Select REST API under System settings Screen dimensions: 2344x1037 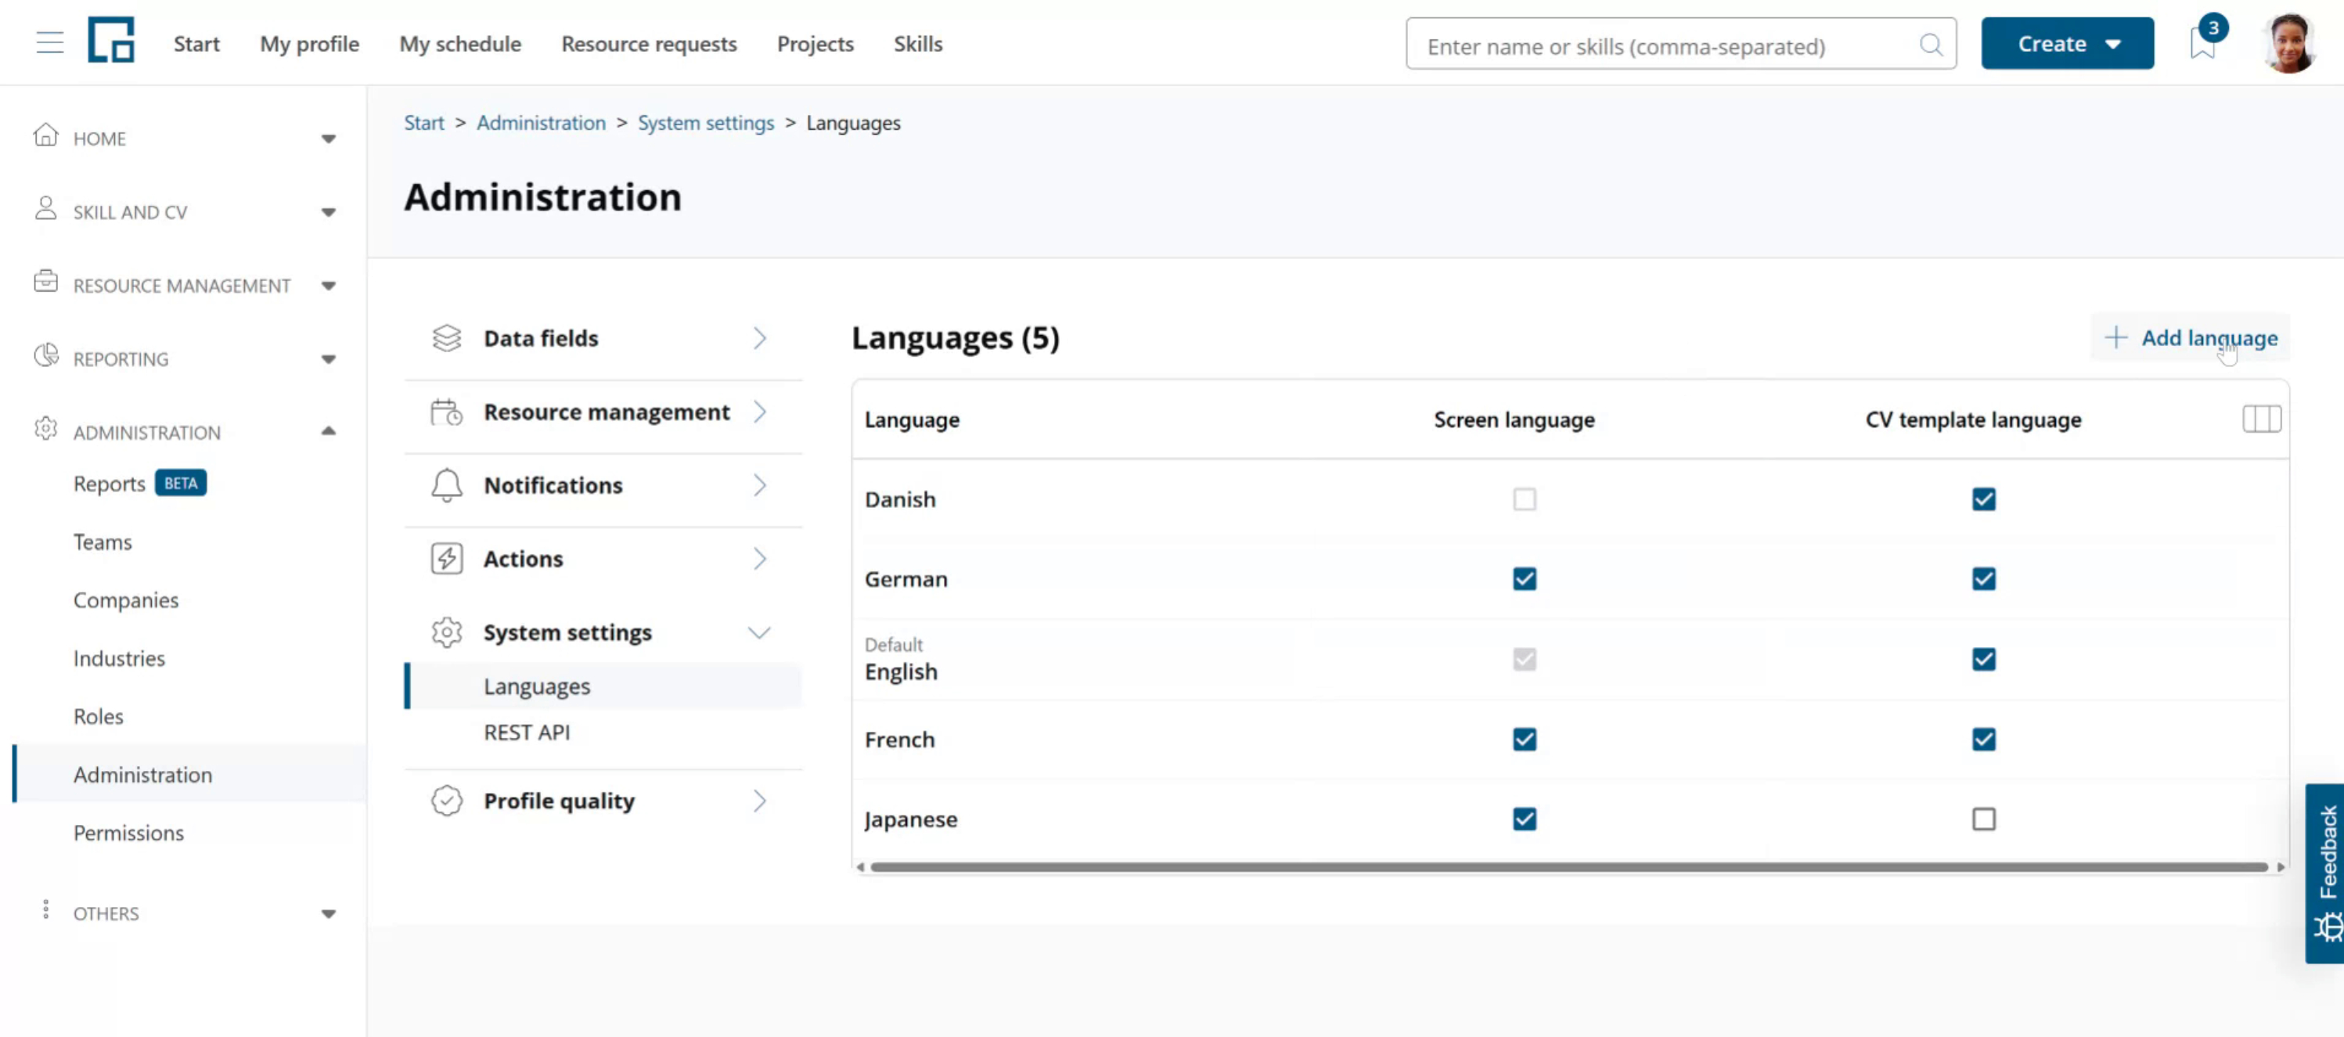point(527,733)
